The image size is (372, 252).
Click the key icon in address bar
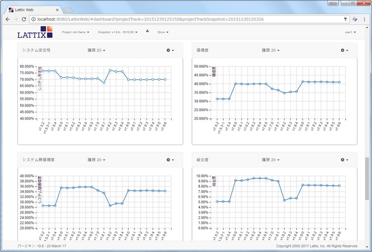coord(345,19)
